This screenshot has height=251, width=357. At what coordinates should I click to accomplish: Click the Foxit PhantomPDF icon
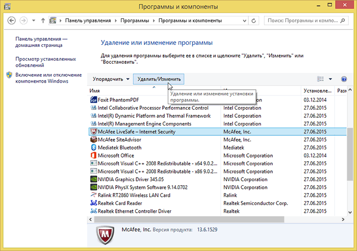click(93, 100)
